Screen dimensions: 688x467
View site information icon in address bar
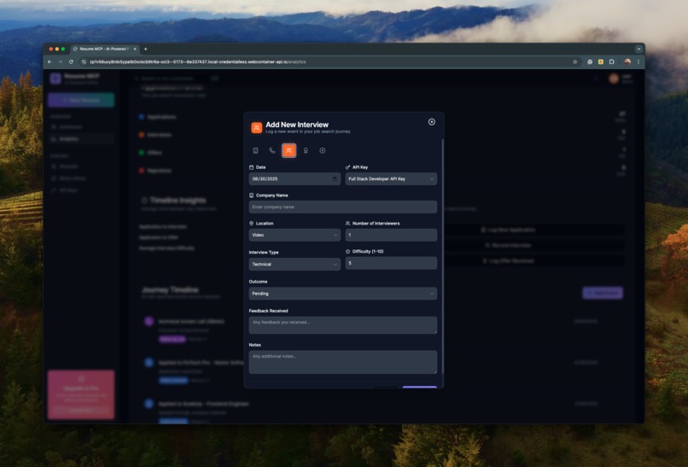[x=84, y=61]
